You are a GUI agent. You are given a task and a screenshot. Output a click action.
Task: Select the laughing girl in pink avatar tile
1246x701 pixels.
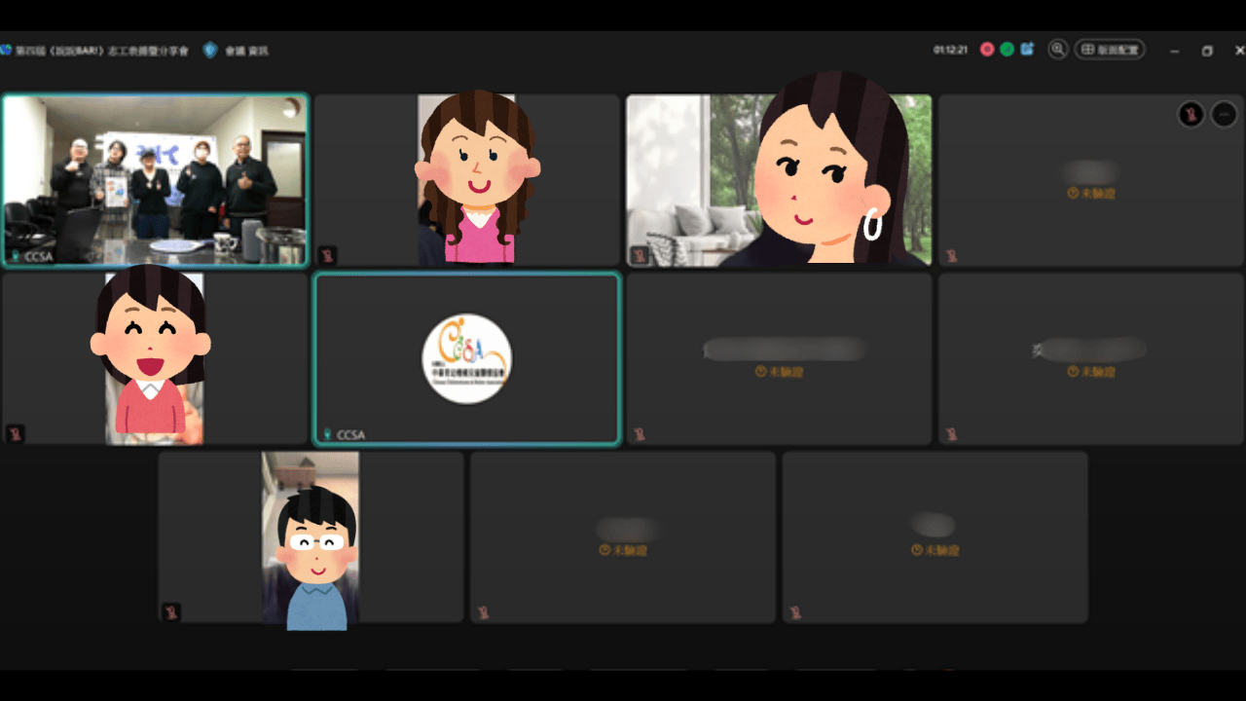(x=155, y=359)
